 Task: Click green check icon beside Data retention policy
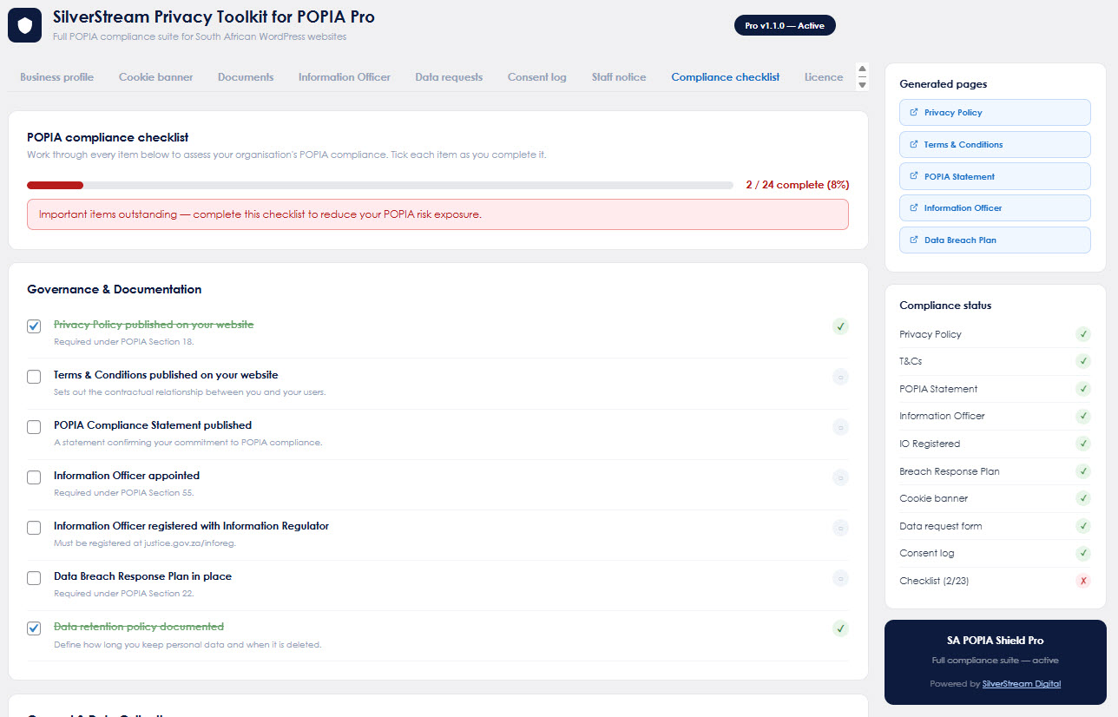pyautogui.click(x=839, y=628)
